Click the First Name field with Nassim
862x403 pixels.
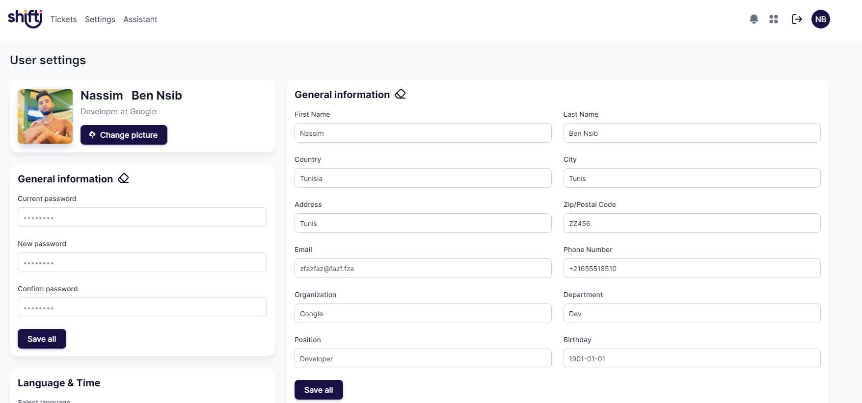click(423, 133)
